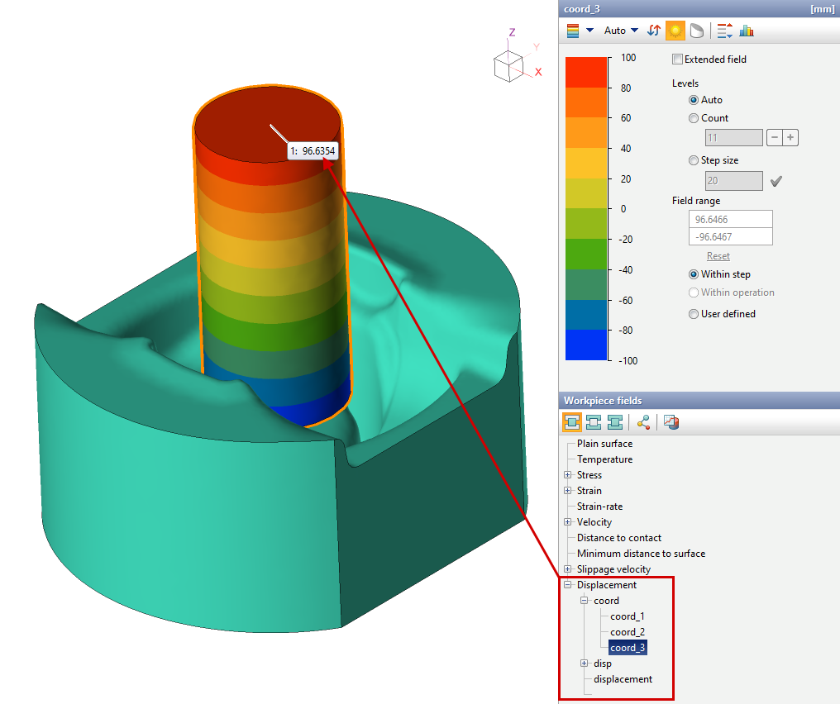
Task: Click the red top band of the legend
Action: point(585,72)
